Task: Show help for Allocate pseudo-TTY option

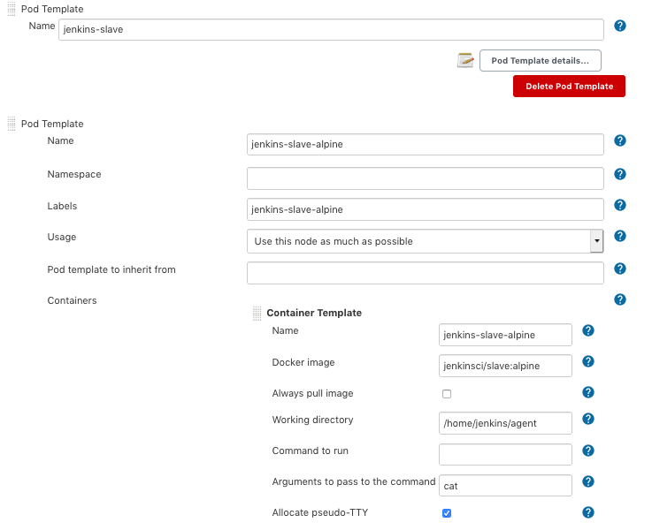Action: [x=588, y=512]
